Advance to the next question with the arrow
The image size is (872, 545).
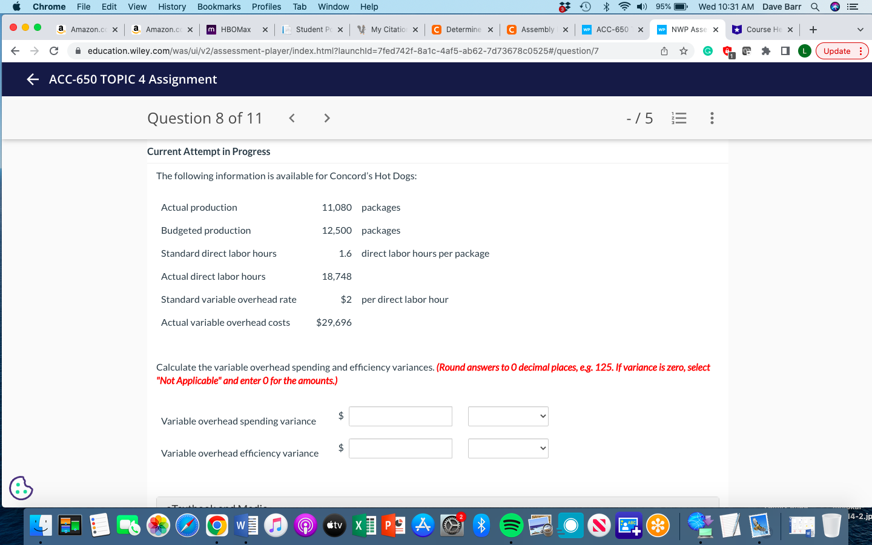pyautogui.click(x=326, y=118)
